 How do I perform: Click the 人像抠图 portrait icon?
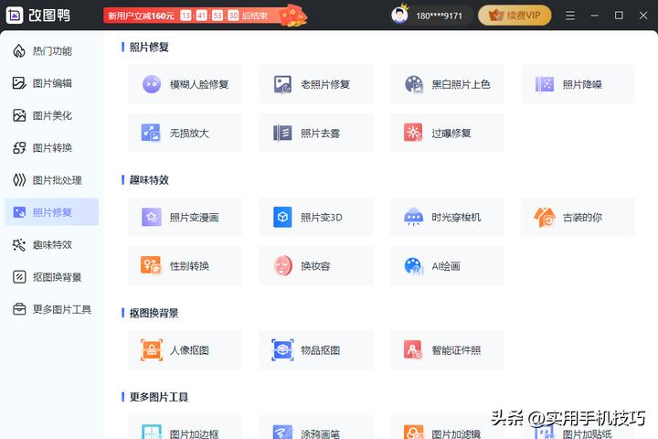[x=152, y=350]
